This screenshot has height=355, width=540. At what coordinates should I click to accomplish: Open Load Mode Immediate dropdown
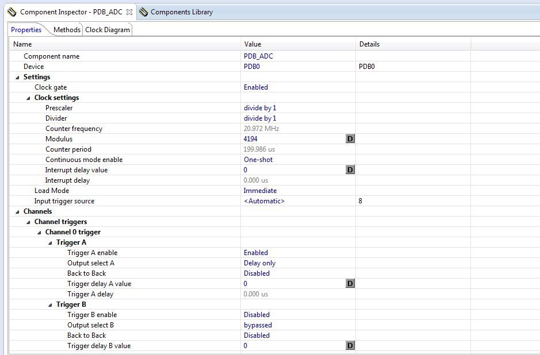coord(260,191)
